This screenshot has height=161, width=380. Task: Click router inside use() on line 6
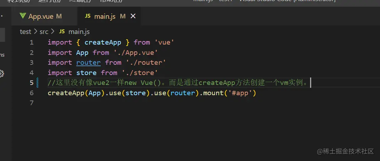pyautogui.click(x=183, y=93)
